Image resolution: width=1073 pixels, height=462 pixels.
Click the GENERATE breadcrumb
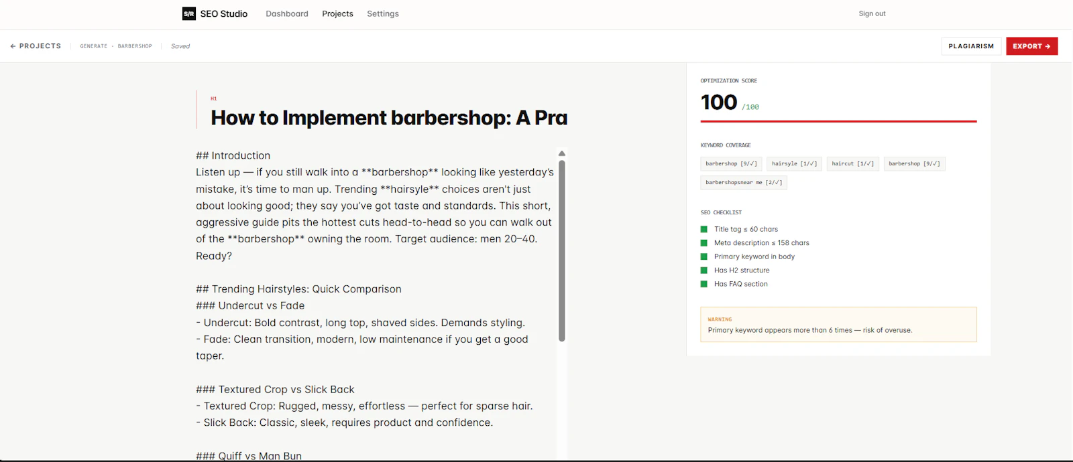pyautogui.click(x=94, y=46)
